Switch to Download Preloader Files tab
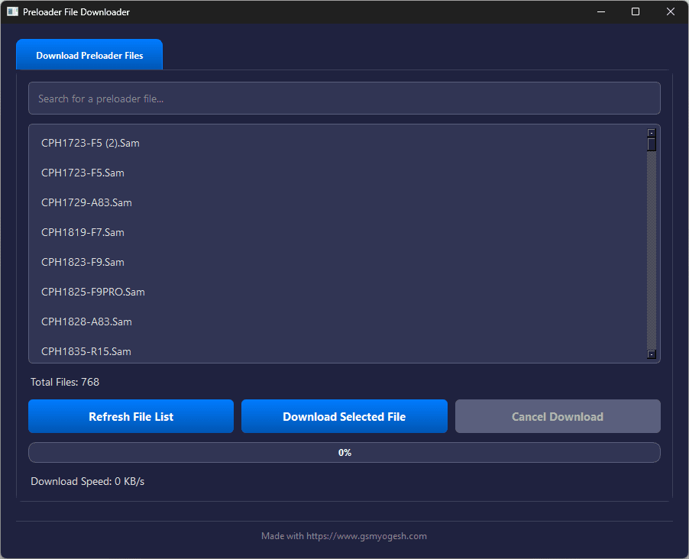 [x=89, y=55]
